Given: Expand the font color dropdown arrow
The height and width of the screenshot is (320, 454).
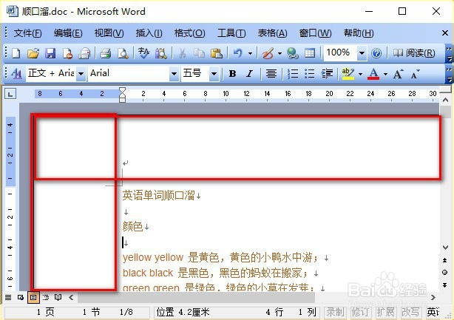Looking at the screenshot, I should (385, 74).
